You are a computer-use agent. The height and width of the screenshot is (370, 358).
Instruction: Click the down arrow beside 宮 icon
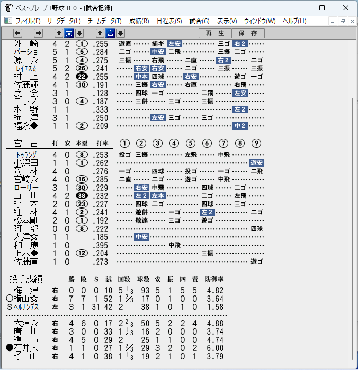tap(121, 33)
